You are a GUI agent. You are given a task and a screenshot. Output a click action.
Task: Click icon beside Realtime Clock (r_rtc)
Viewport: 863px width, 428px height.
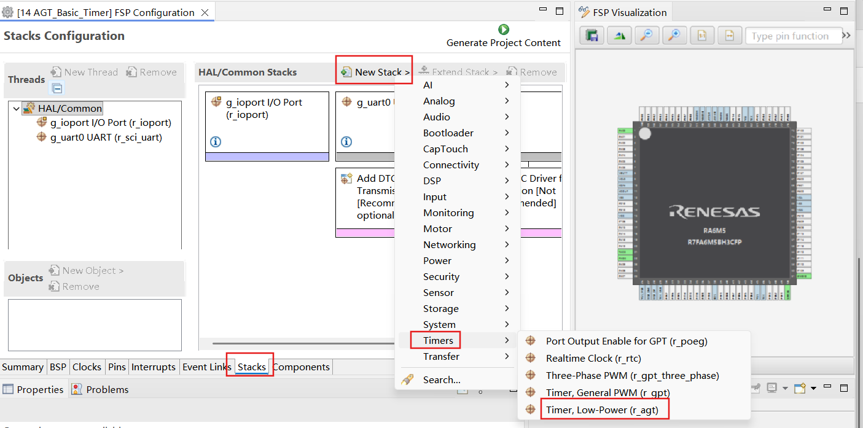coord(531,358)
